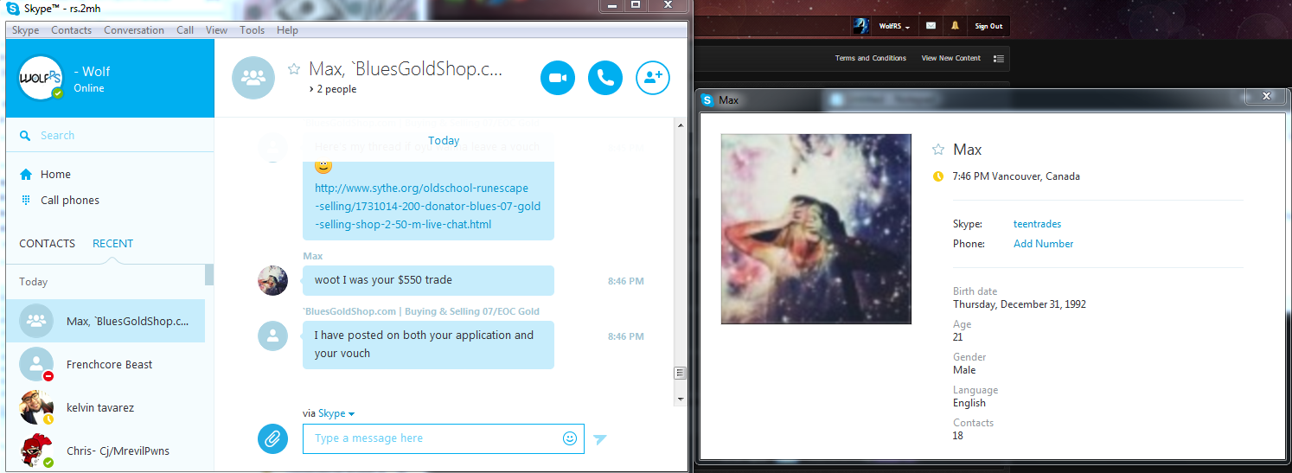Screen dimensions: 1292x473
Task: Open chat with kelvin tavarez
Action: tap(106, 407)
